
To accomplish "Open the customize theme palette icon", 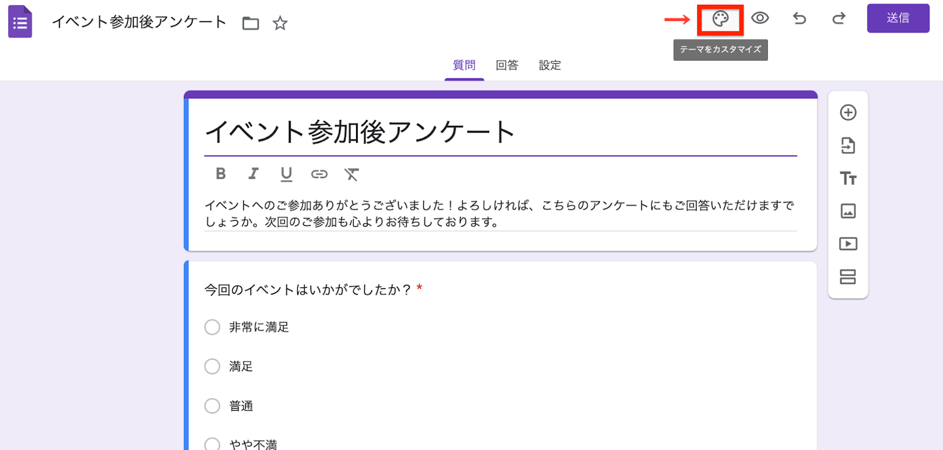I will (720, 19).
